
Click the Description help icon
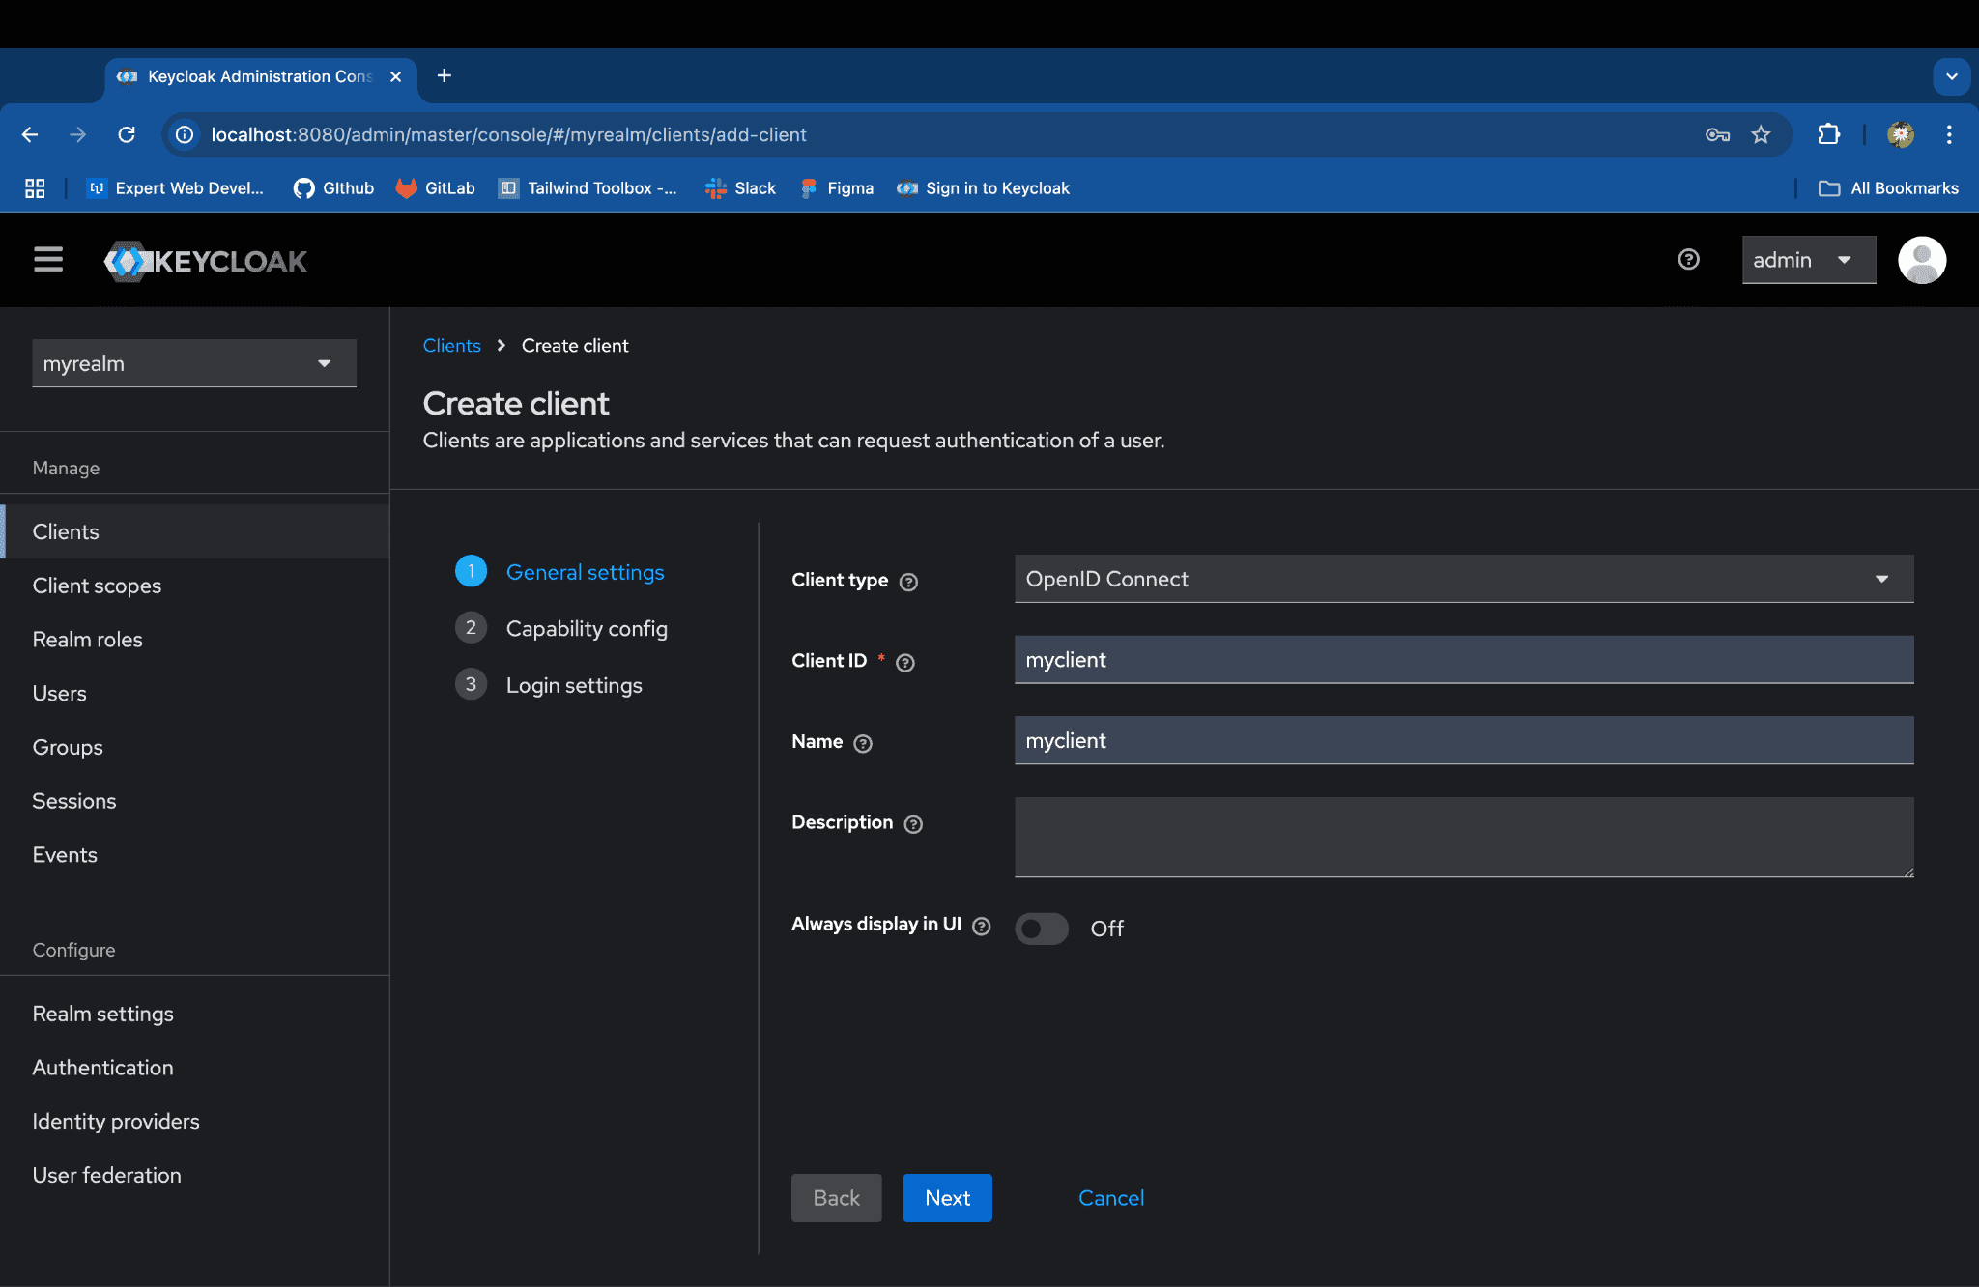[913, 824]
